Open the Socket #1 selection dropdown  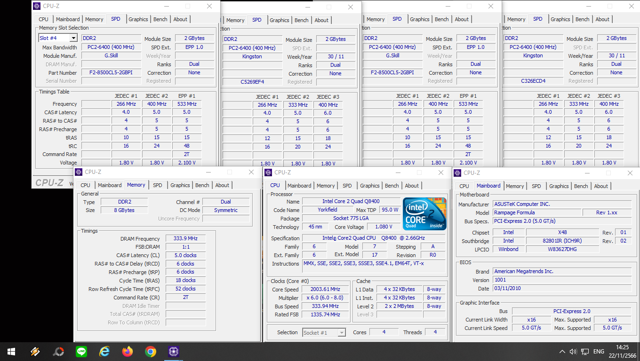(x=342, y=332)
